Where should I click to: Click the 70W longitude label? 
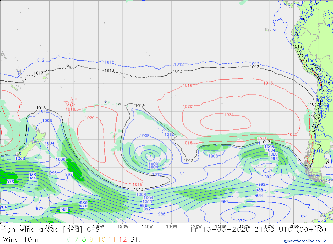tap(318, 227)
